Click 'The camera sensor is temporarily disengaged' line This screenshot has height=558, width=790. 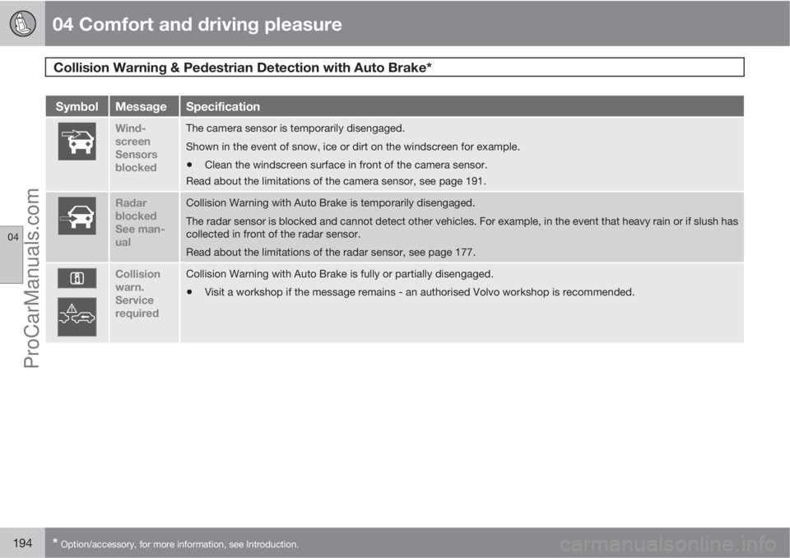tap(295, 128)
